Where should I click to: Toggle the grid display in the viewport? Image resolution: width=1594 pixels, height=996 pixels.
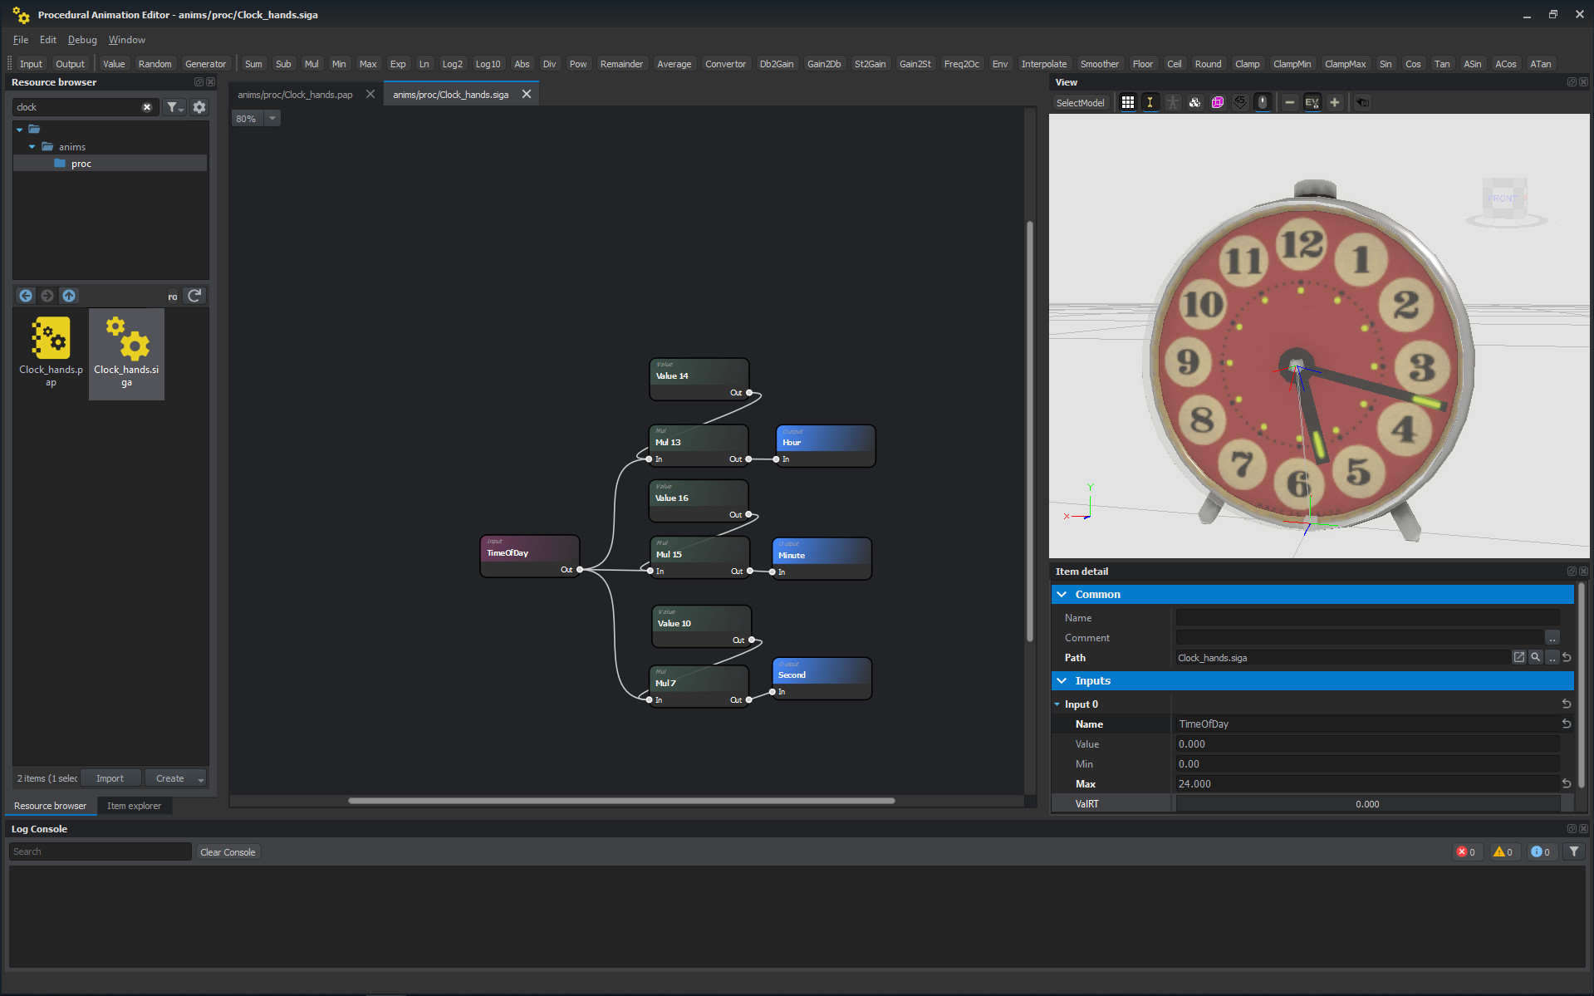click(x=1127, y=102)
